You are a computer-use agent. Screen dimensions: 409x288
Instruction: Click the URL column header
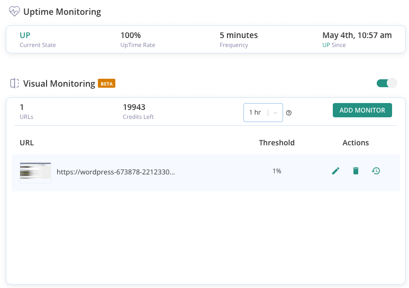pos(27,143)
